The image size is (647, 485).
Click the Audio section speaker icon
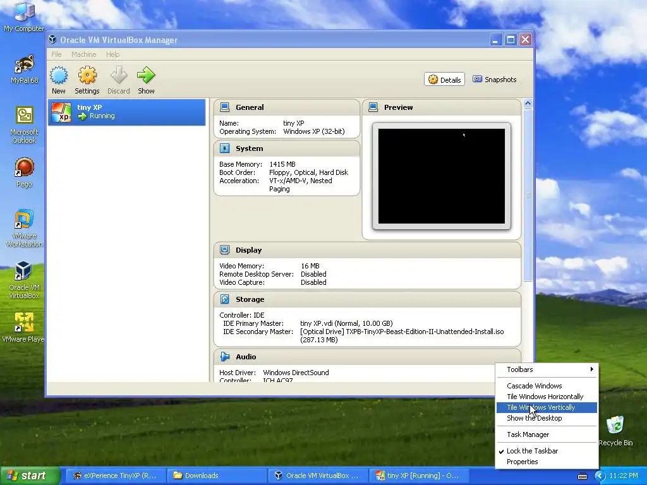[x=224, y=357]
